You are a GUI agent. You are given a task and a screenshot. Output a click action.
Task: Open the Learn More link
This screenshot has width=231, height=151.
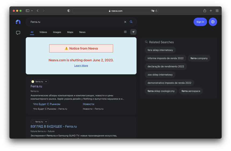coord(81,66)
